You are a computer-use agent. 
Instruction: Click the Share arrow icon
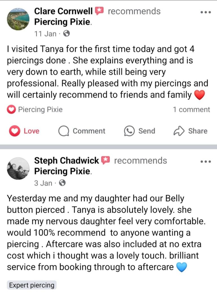point(179,131)
